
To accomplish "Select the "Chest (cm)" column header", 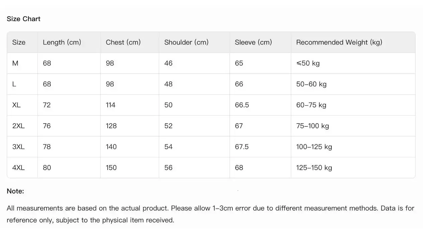I will point(123,43).
